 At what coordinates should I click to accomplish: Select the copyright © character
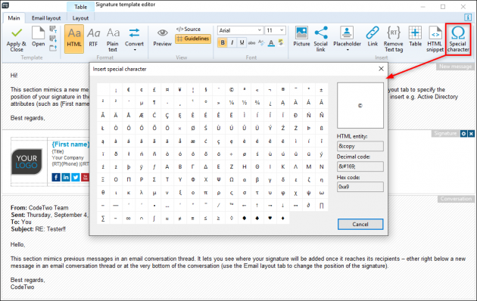pos(232,89)
